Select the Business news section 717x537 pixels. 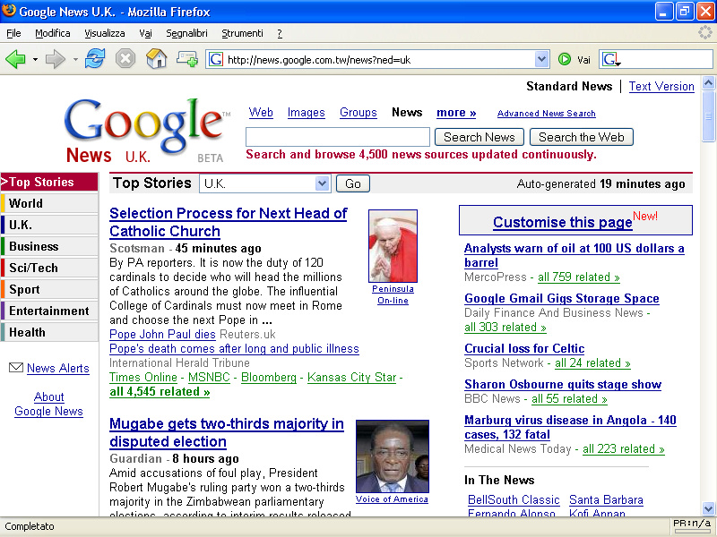[x=49, y=246]
